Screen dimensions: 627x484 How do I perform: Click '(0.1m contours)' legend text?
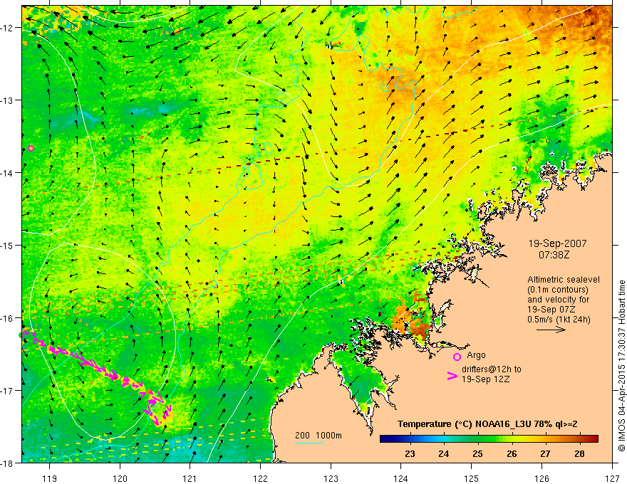558,290
